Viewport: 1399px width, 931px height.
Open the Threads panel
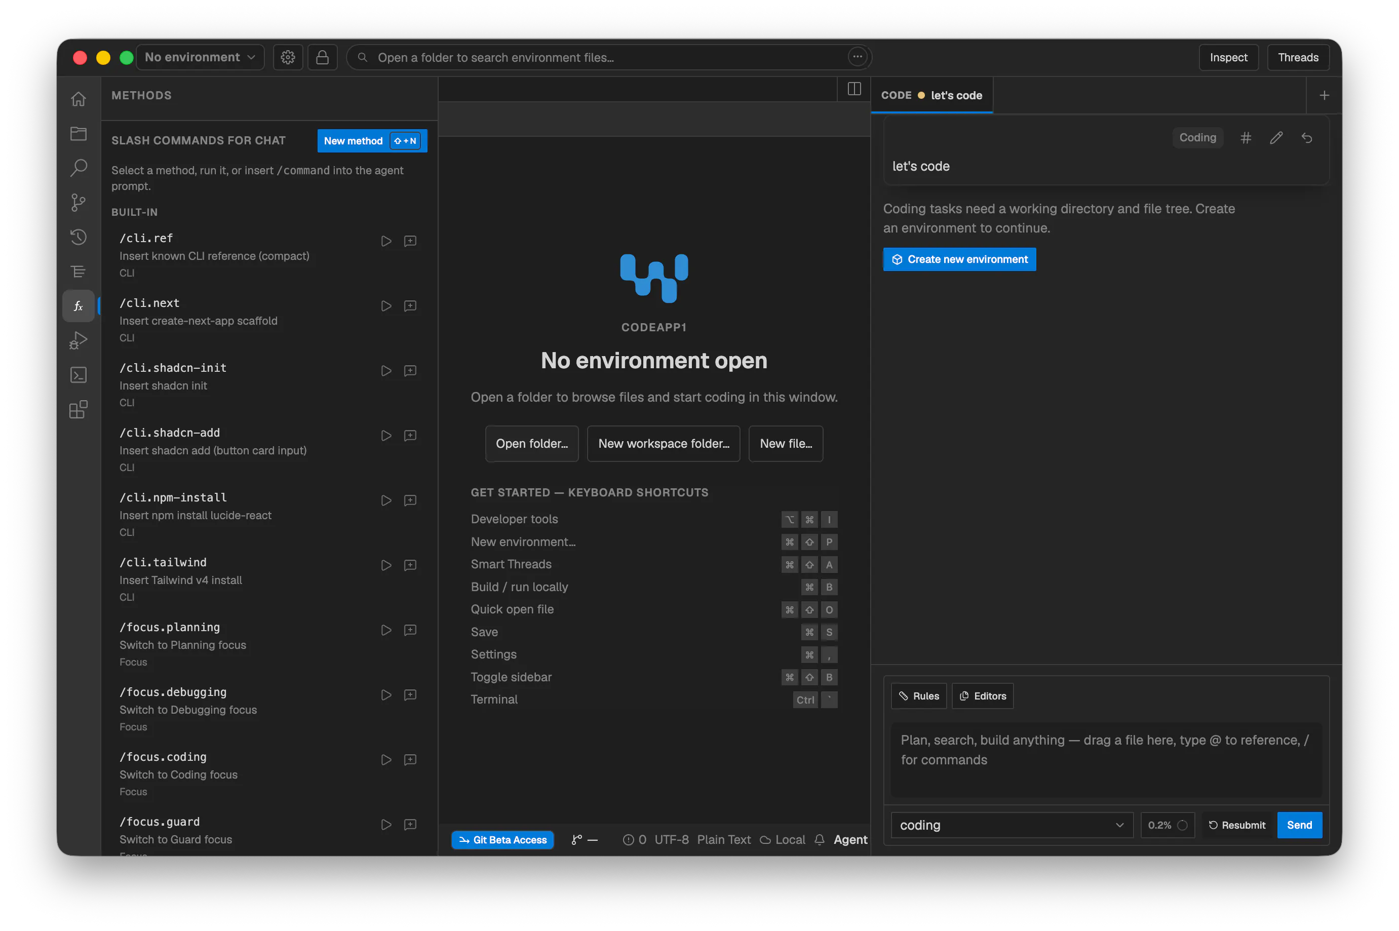1298,58
